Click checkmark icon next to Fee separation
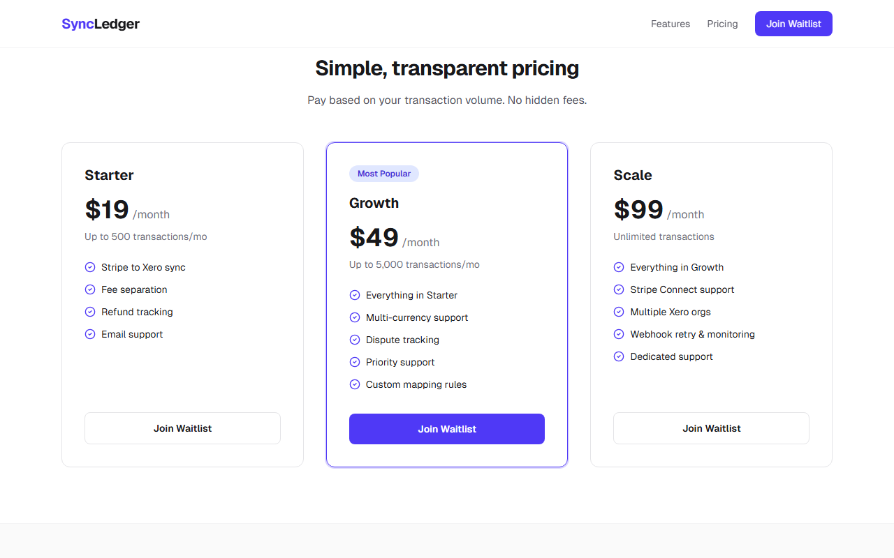The width and height of the screenshot is (894, 558). coord(90,289)
